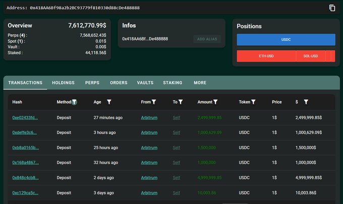Screen dimensions: 343x204
Task: Switch to the Orders tab
Action: tap(119, 83)
